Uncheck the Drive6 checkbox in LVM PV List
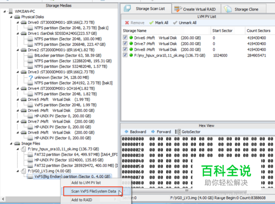 125,37
